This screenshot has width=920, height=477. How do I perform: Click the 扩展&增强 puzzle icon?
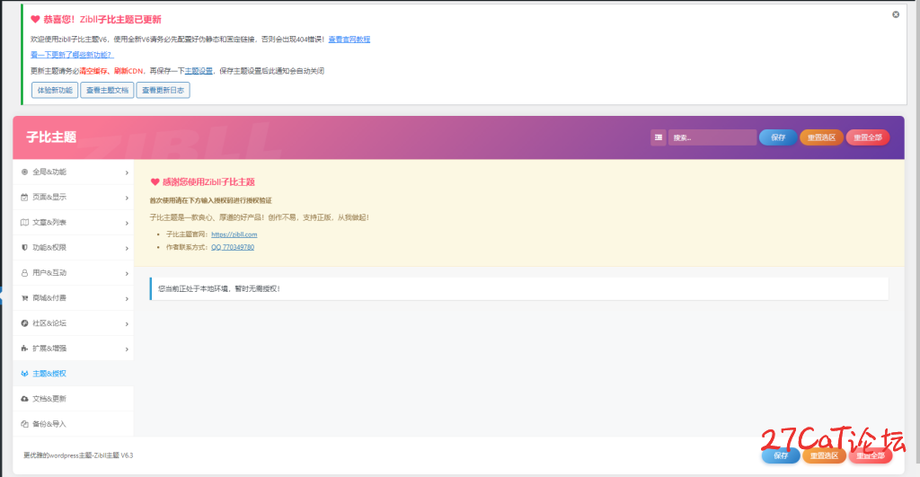point(24,349)
